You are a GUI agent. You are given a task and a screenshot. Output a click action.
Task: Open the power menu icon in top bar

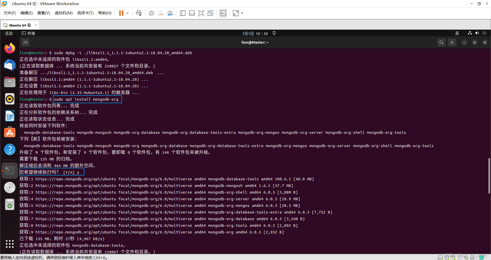(x=484, y=33)
